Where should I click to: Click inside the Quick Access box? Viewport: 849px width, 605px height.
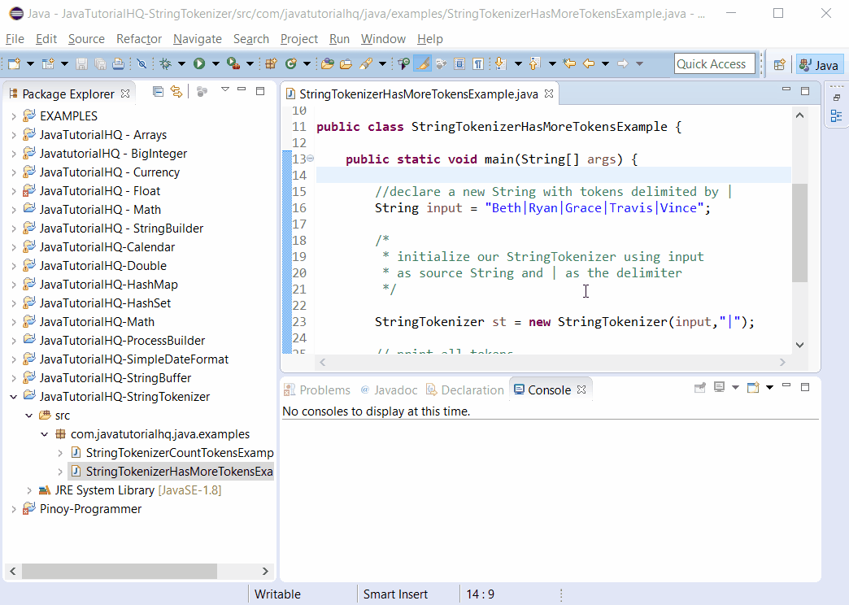pyautogui.click(x=714, y=63)
